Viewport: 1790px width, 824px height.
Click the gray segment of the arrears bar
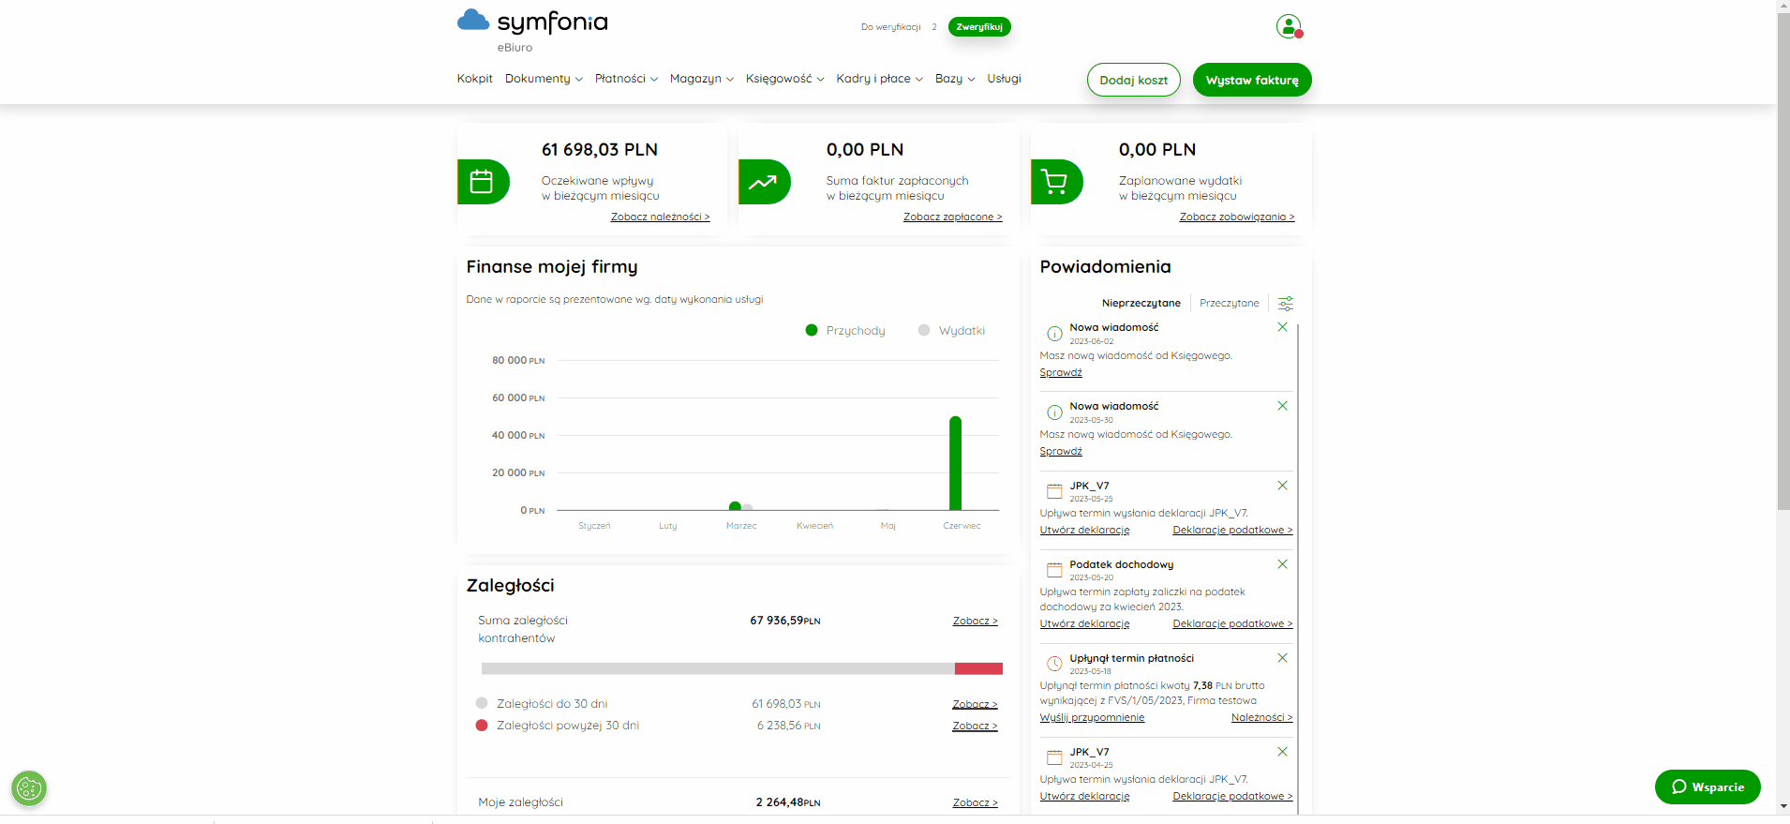718,668
